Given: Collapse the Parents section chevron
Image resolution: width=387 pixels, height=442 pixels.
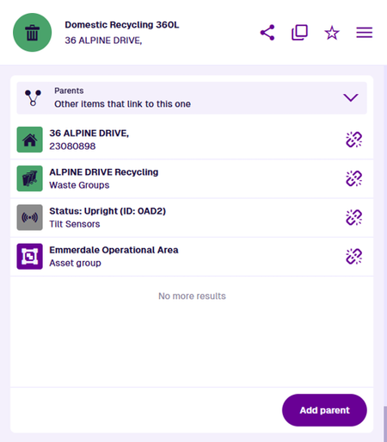Looking at the screenshot, I should 351,97.
